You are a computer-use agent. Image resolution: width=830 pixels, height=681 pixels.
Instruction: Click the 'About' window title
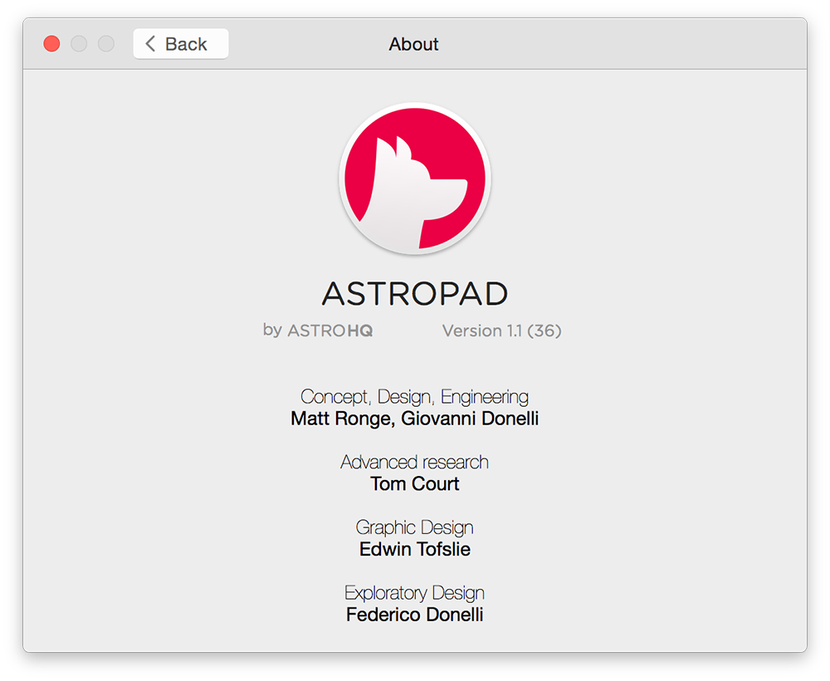tap(414, 44)
